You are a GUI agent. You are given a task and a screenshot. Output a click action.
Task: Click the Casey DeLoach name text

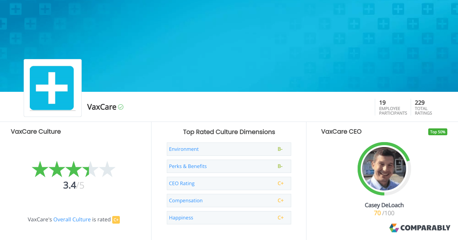pyautogui.click(x=384, y=205)
